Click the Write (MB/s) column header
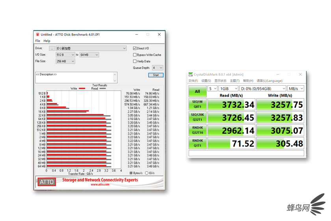 pos(280,96)
